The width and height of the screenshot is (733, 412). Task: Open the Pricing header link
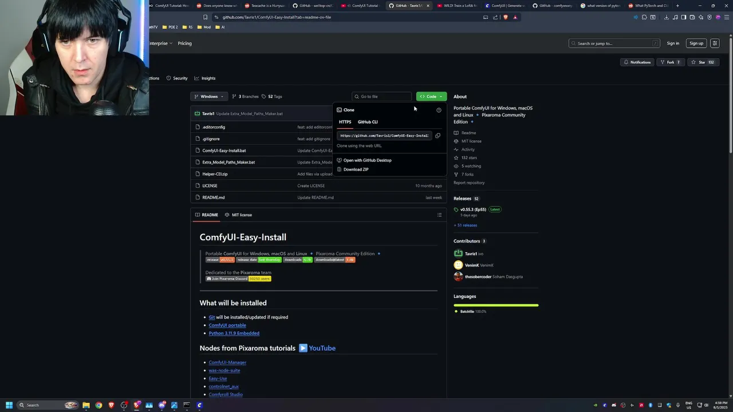(184, 43)
